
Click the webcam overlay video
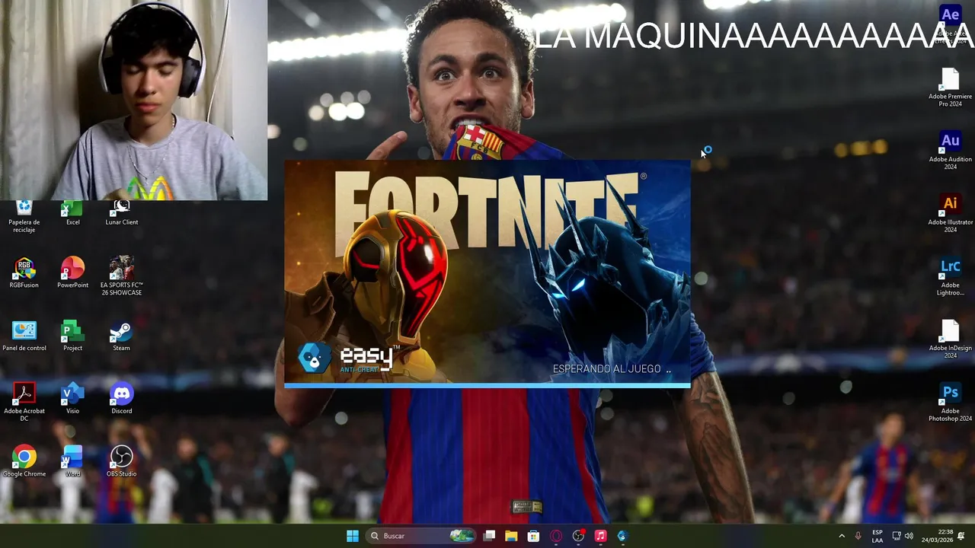133,100
